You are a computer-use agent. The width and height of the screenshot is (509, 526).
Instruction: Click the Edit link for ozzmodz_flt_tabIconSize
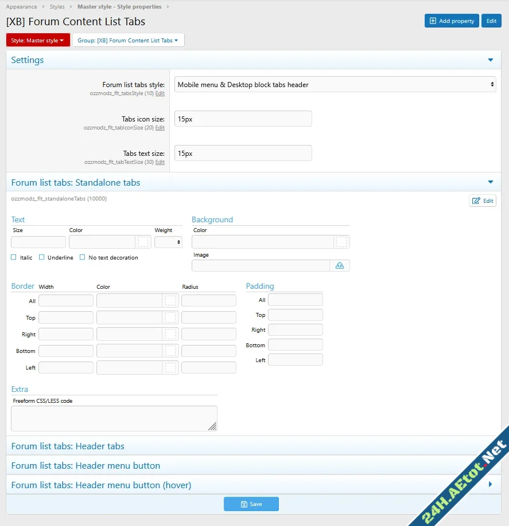tap(160, 128)
